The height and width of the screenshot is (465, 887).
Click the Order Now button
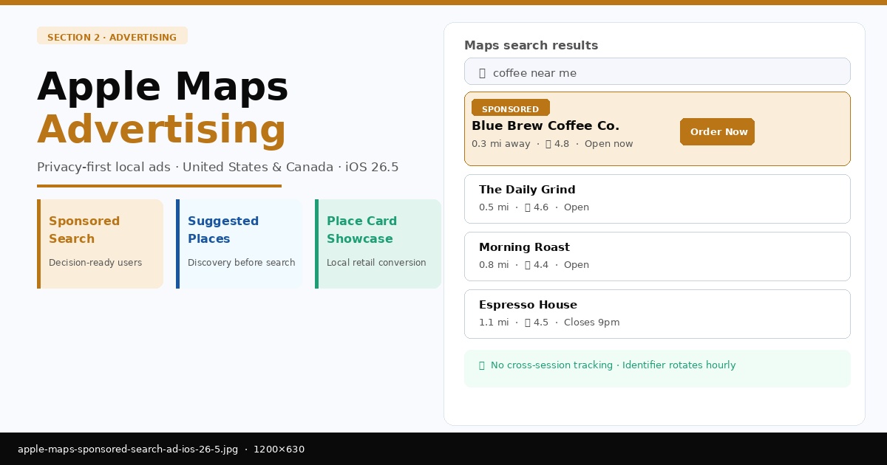[x=717, y=131]
